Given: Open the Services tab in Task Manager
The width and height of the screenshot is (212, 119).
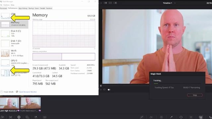Looking at the screenshot, I should 49,8.
